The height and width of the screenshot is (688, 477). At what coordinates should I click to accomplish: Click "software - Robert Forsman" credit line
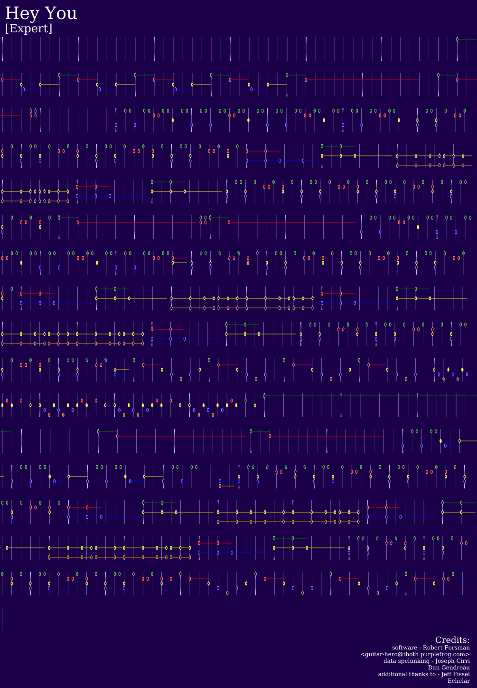[431, 648]
